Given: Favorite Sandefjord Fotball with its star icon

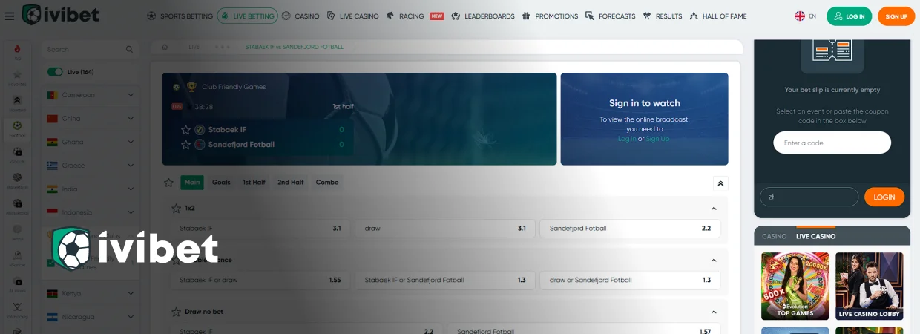Looking at the screenshot, I should click(x=186, y=145).
